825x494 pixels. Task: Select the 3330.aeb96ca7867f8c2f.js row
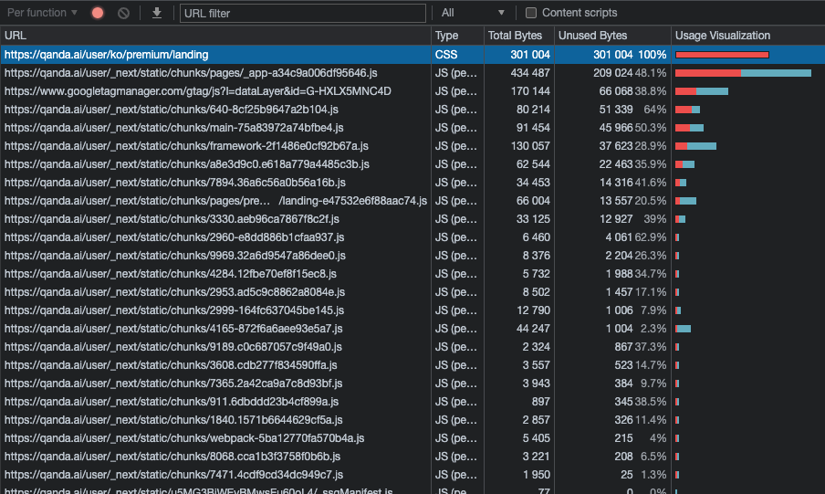point(412,219)
